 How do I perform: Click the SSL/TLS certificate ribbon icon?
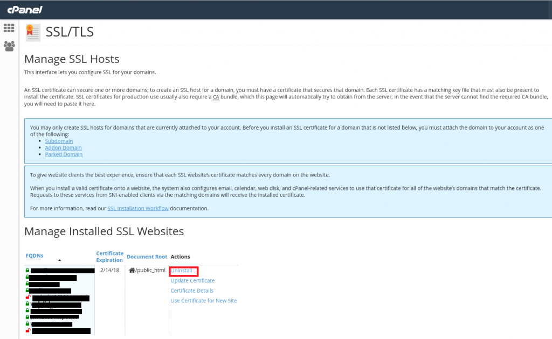point(32,32)
